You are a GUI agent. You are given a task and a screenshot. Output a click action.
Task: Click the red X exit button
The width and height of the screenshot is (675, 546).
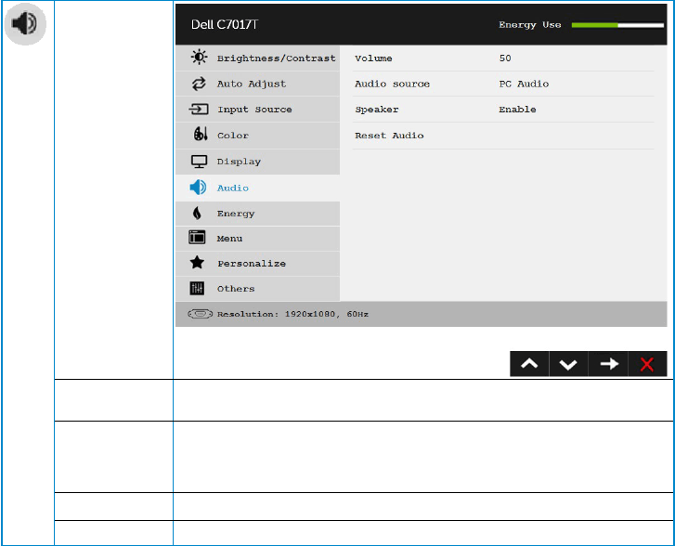coord(647,364)
